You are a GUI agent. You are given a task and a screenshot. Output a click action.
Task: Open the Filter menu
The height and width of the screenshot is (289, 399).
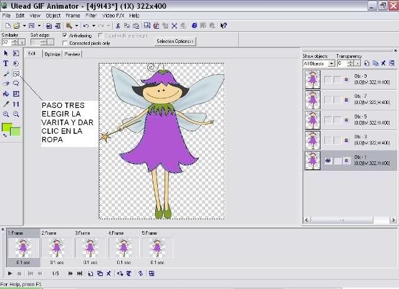tap(90, 15)
